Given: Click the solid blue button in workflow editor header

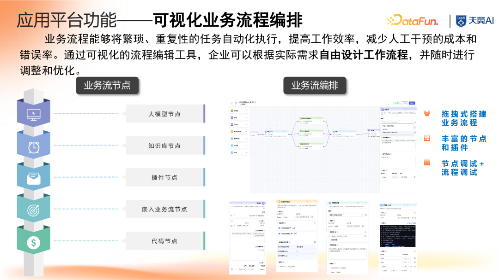Looking at the screenshot, I should tap(412, 103).
